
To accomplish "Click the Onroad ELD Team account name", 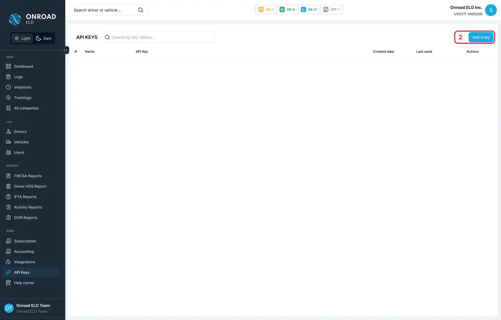I will click(33, 306).
